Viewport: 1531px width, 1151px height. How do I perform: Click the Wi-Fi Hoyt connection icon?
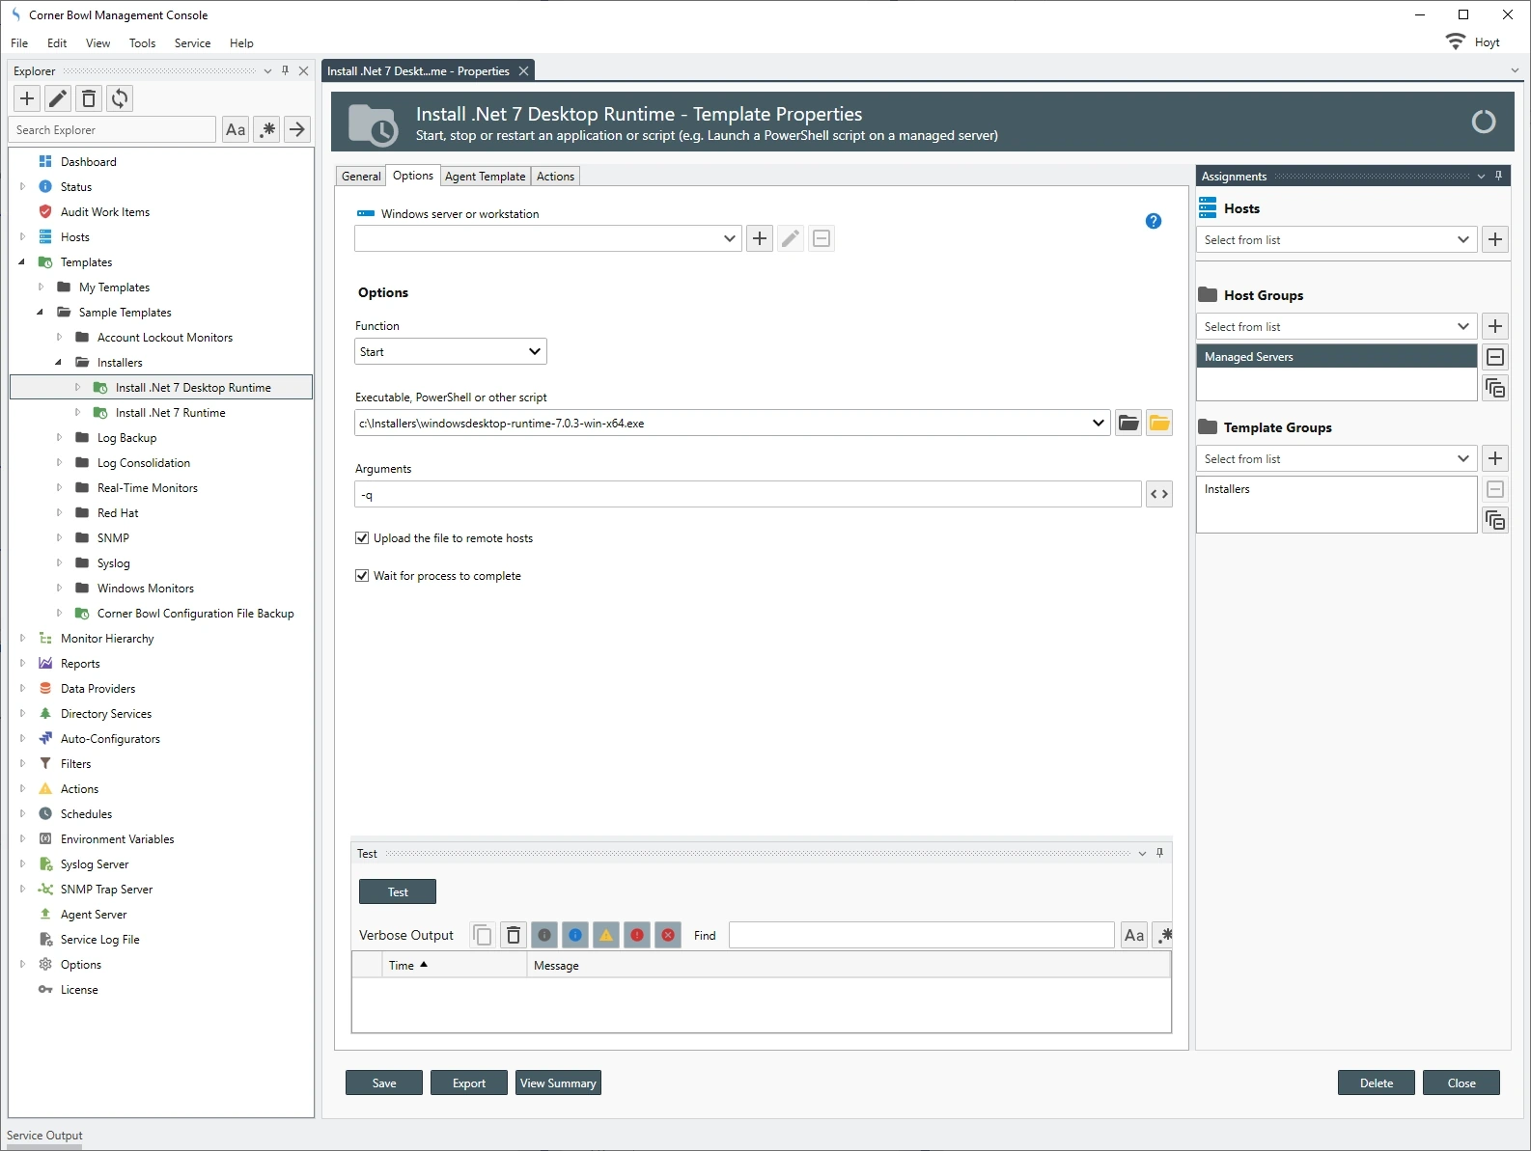coord(1455,41)
